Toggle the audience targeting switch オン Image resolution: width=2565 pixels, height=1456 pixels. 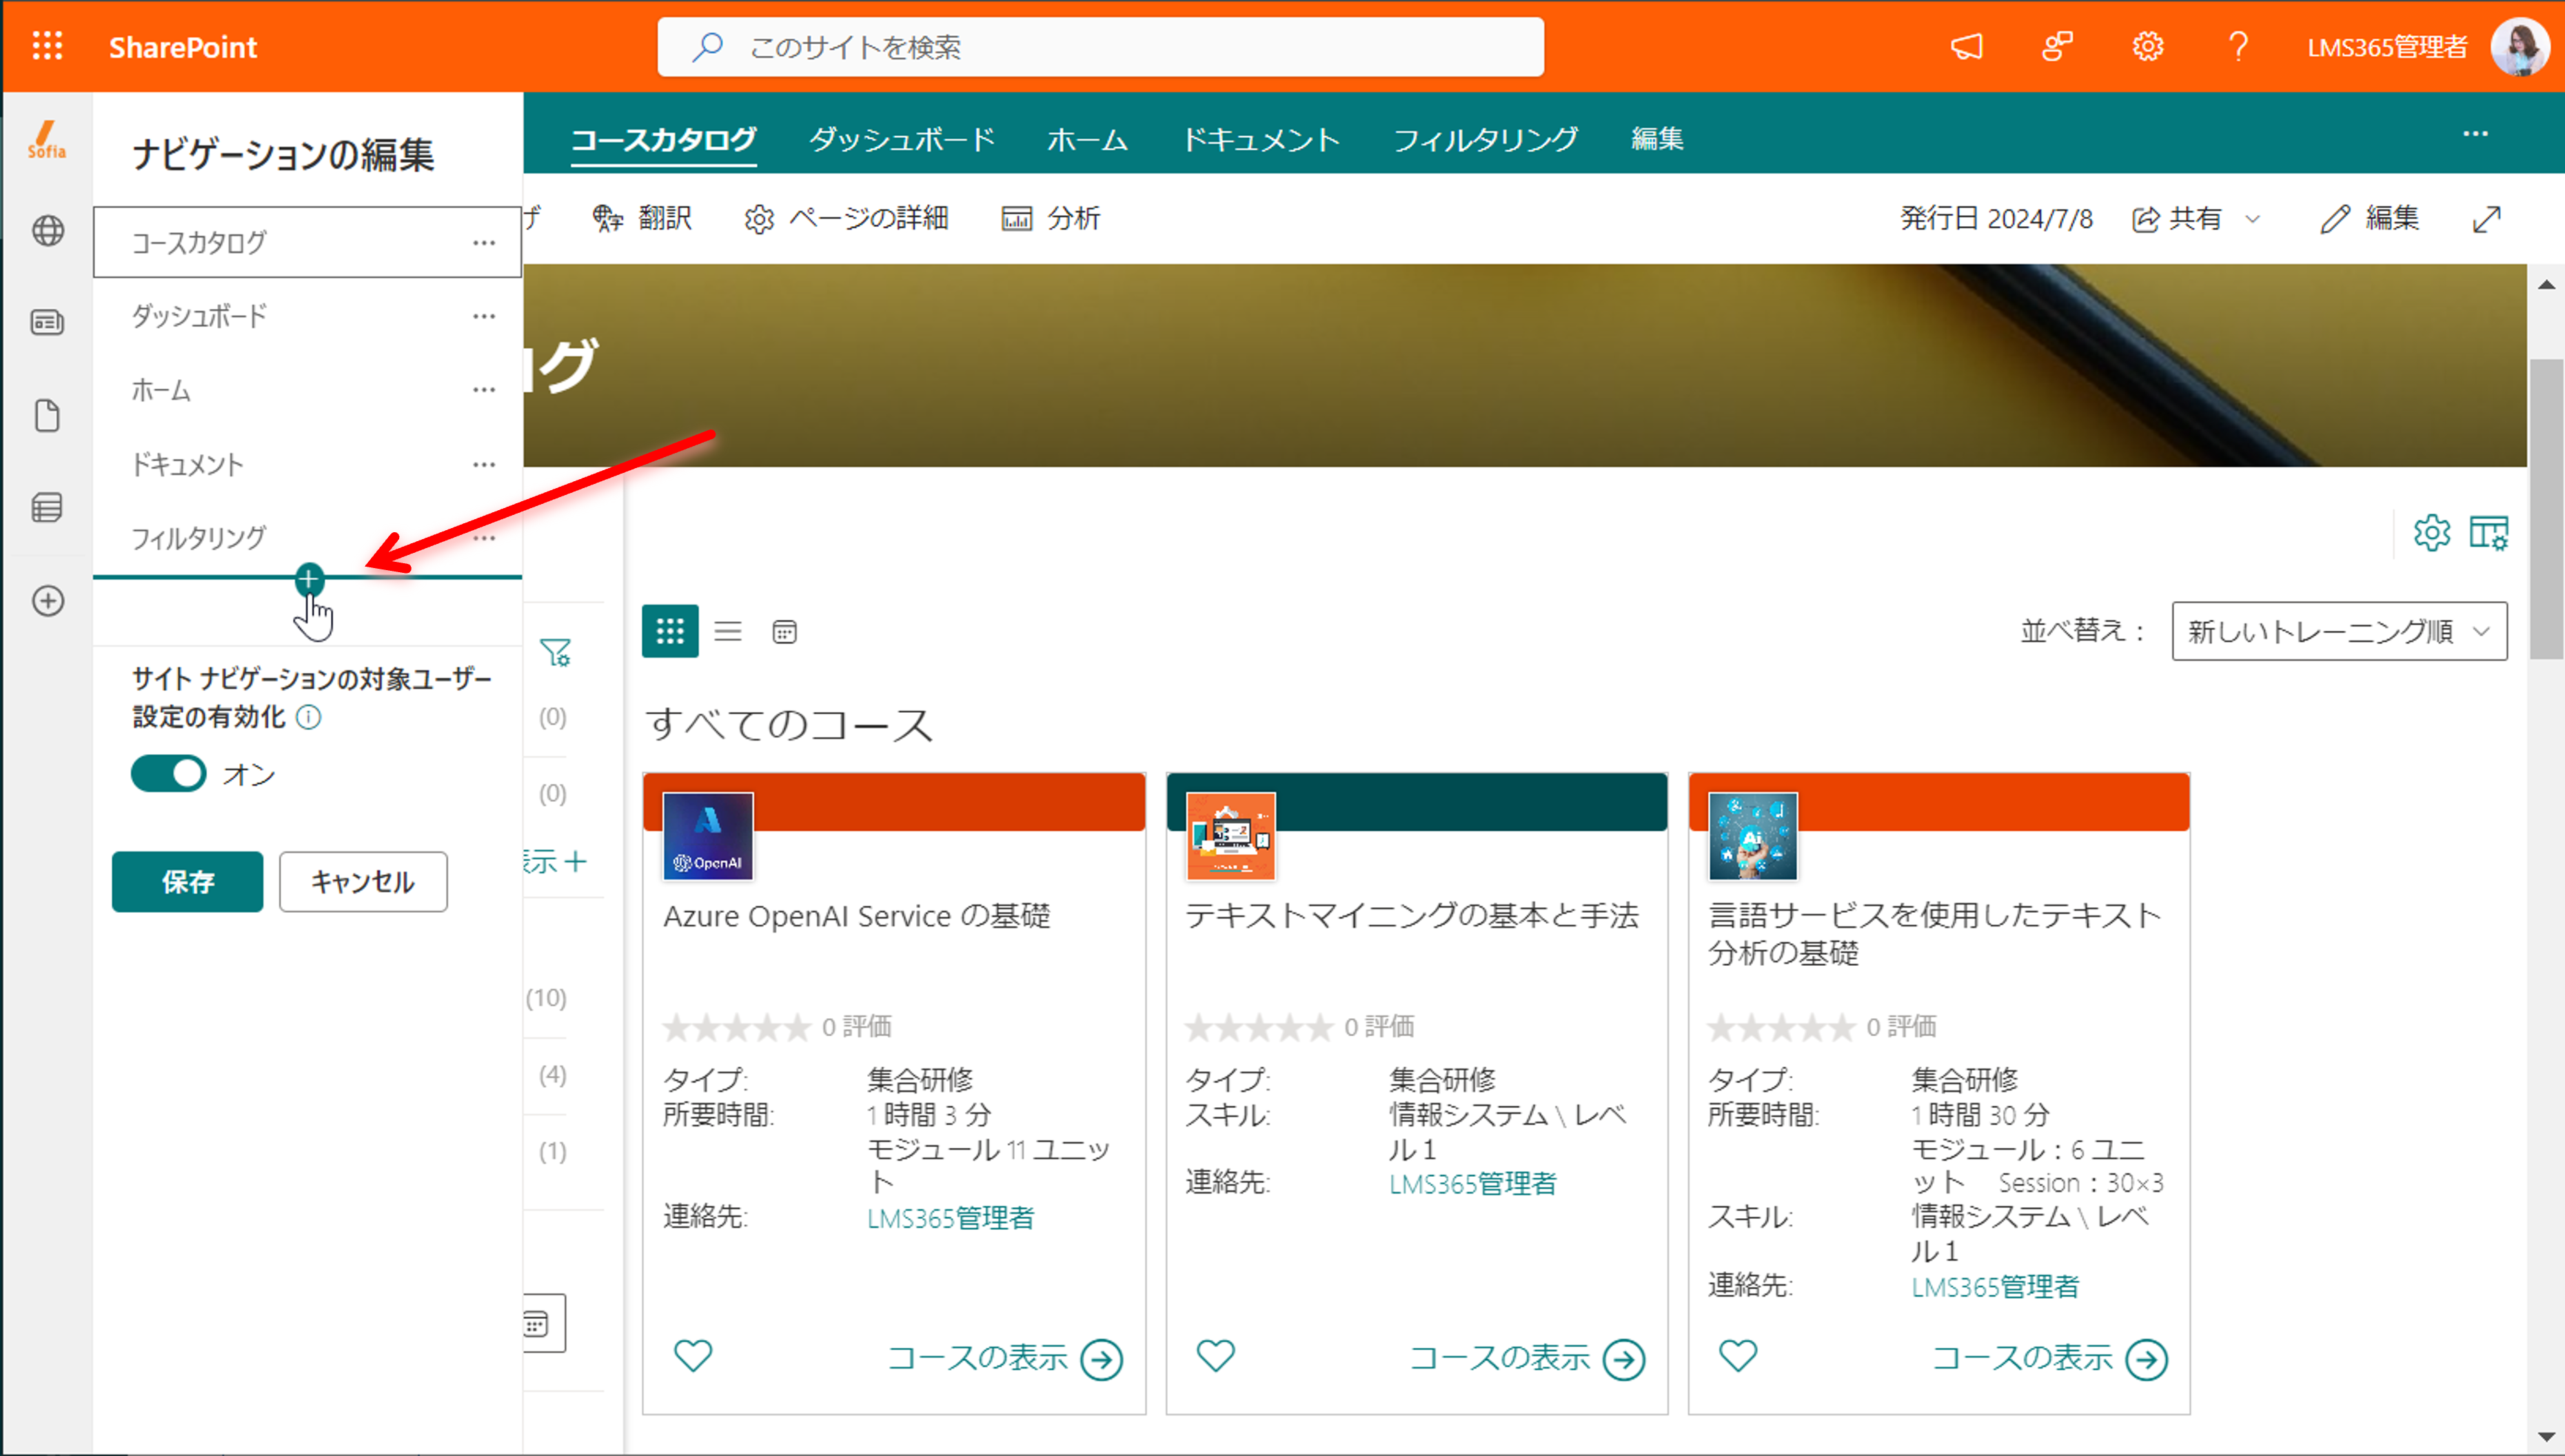(168, 773)
